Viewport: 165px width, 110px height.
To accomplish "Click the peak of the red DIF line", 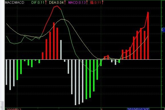I will click(57, 6).
